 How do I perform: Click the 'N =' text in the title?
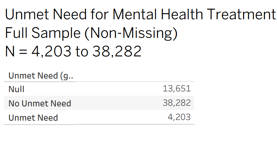tap(16, 52)
